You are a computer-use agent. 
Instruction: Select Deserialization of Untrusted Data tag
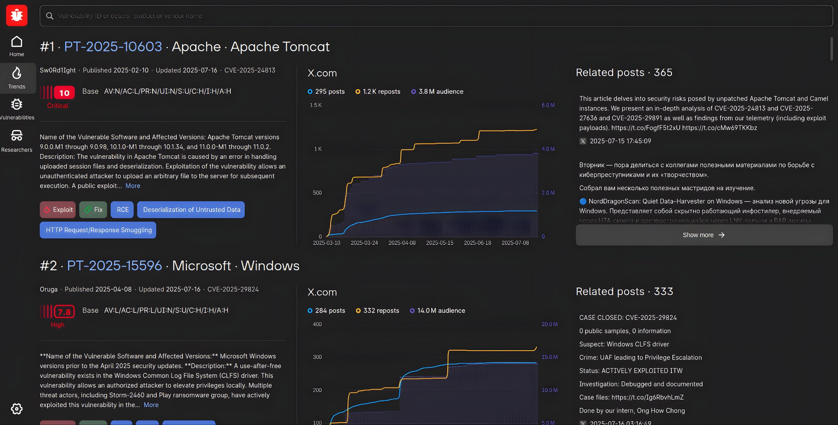[x=191, y=210]
